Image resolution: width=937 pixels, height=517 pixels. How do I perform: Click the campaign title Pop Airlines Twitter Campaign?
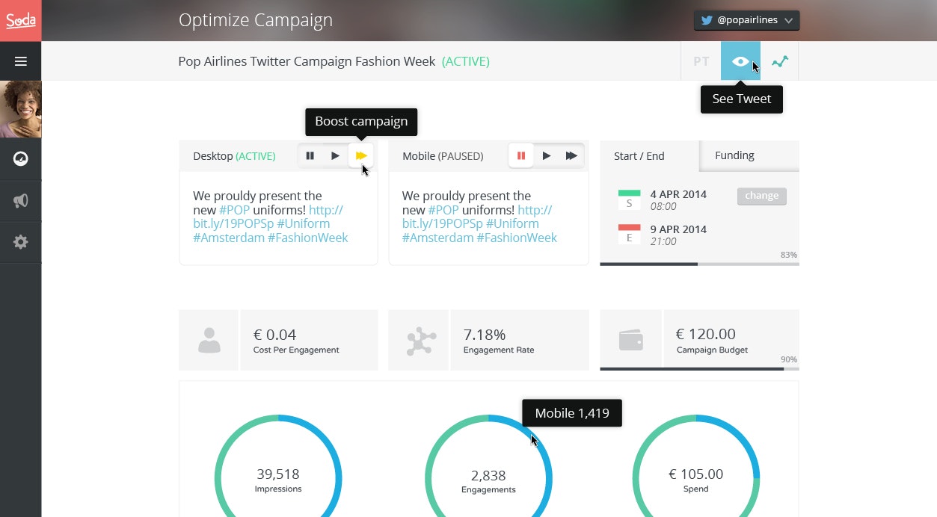pyautogui.click(x=307, y=61)
